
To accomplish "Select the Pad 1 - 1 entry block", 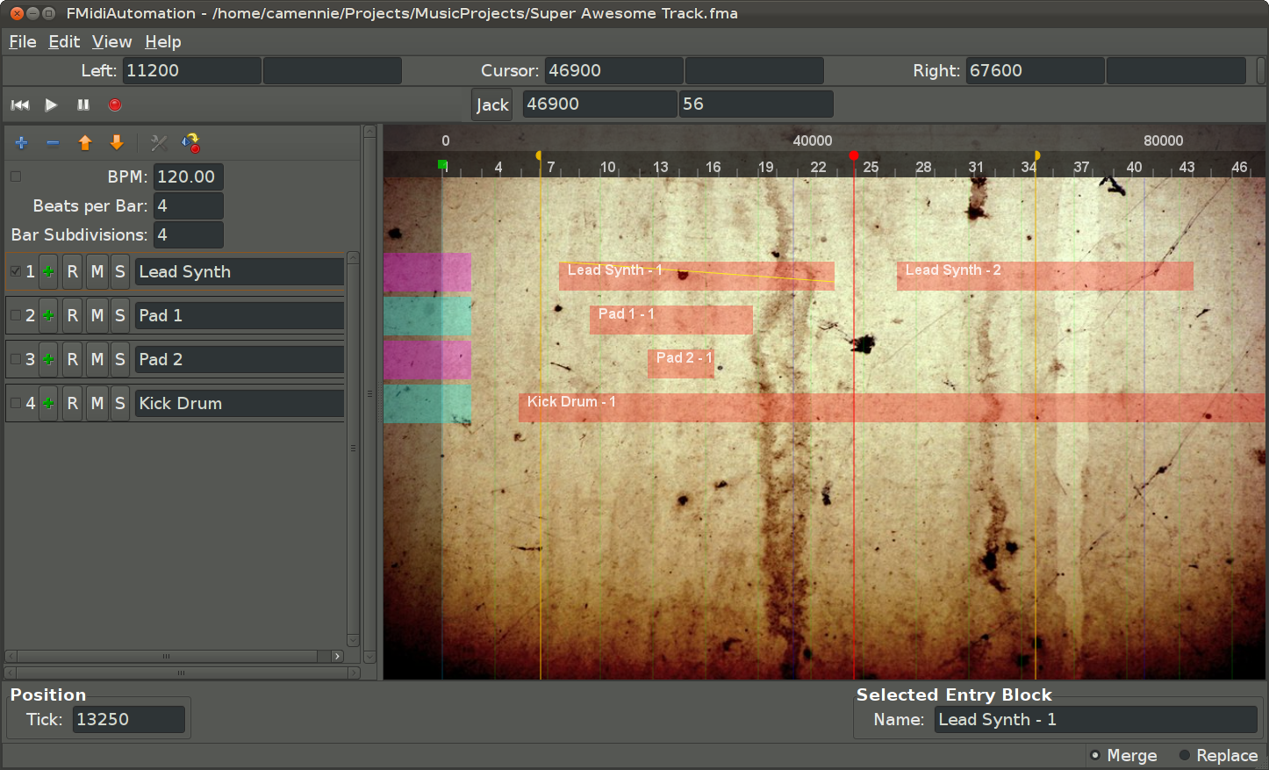I will [671, 320].
